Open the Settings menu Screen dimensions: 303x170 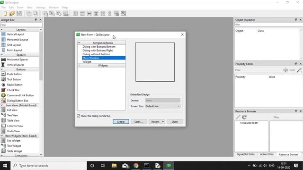tap(41, 8)
